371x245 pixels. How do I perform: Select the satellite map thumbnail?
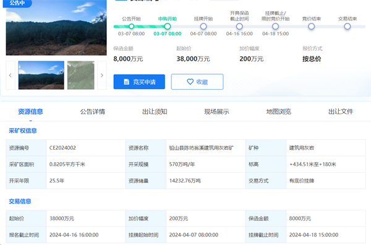pyautogui.click(x=80, y=75)
